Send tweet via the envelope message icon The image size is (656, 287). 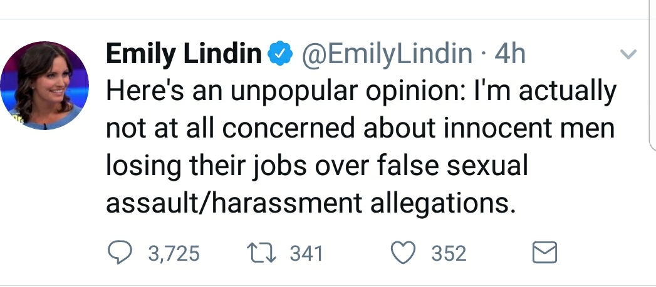point(544,253)
